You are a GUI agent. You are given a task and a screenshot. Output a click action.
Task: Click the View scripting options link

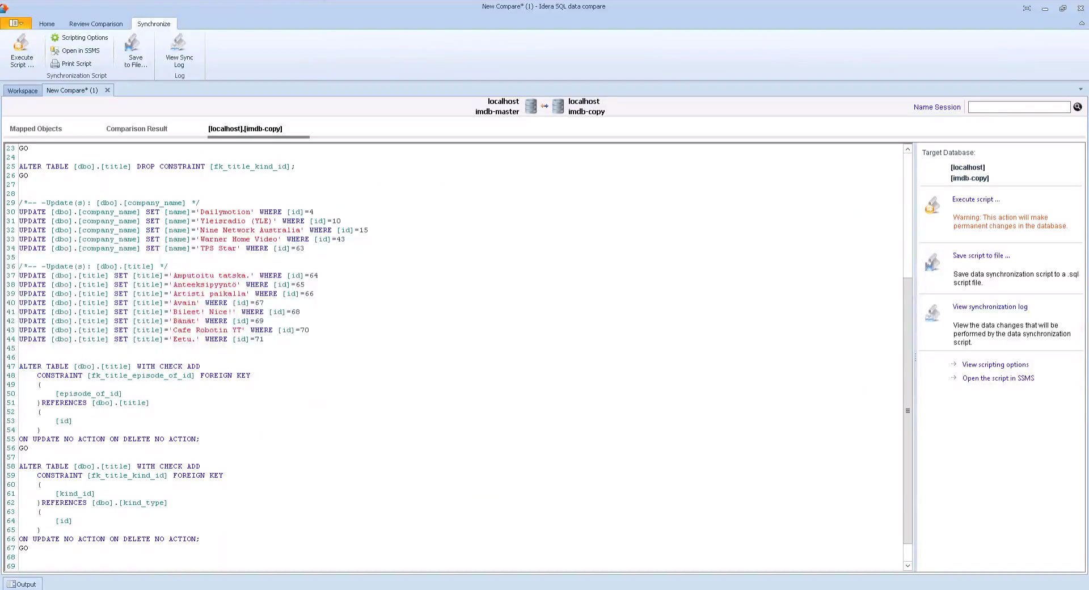(x=995, y=365)
